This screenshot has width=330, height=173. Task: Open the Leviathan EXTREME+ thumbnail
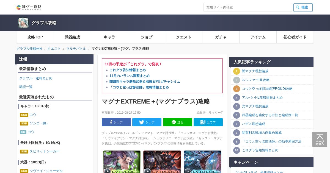pyautogui.click(x=202, y=162)
